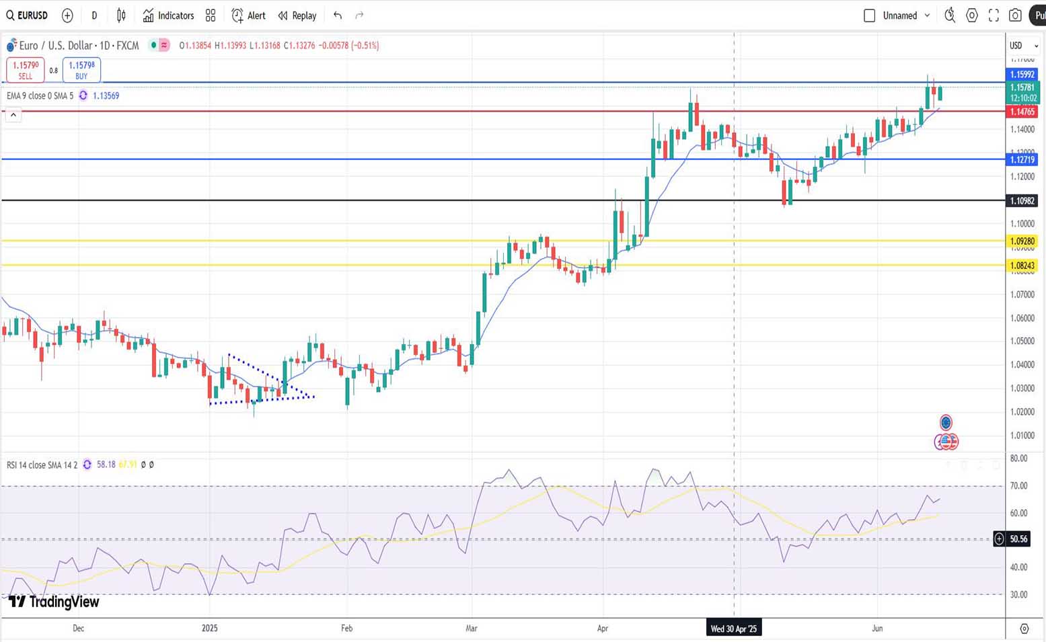The width and height of the screenshot is (1046, 642).
Task: Toggle the Unnamed layout square checkbox
Action: [x=869, y=15]
